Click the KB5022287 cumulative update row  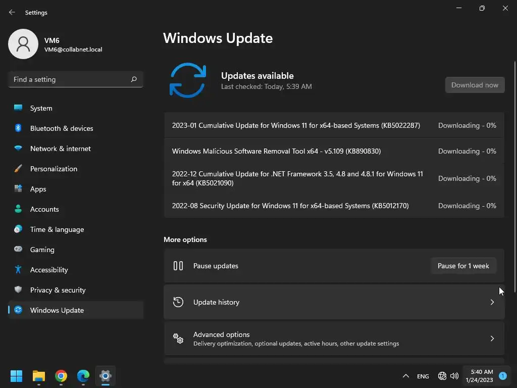click(334, 125)
